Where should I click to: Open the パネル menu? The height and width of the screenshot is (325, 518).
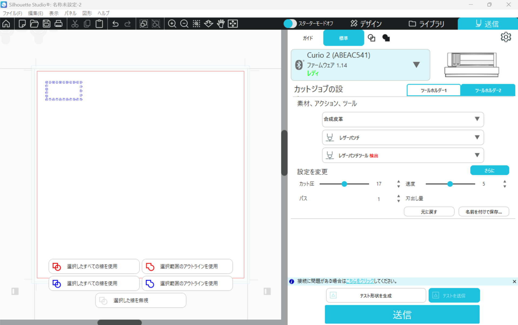pyautogui.click(x=70, y=13)
